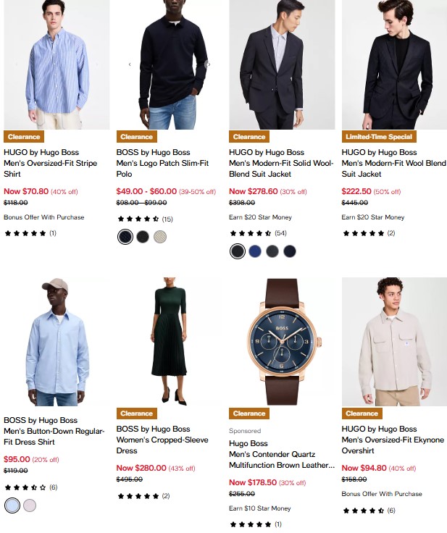The image size is (447, 533).
Task: Open the 54 reviews star rating
Action: coord(258,233)
